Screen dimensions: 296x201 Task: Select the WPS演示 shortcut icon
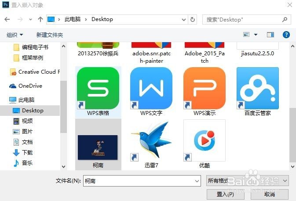click(x=205, y=88)
